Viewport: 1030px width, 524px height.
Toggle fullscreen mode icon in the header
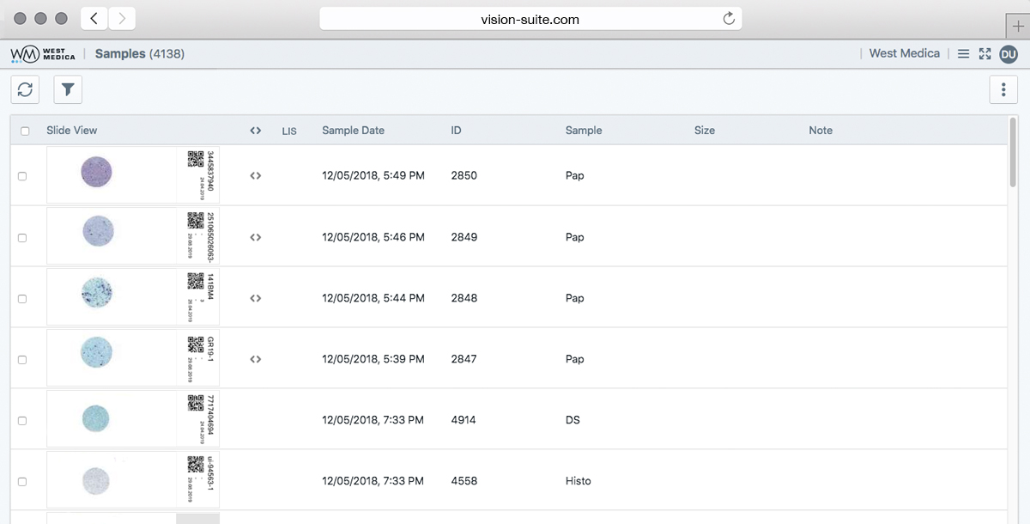coord(985,54)
